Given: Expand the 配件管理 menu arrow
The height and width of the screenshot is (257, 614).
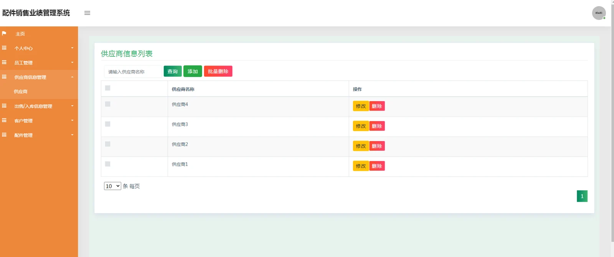Looking at the screenshot, I should 72,135.
